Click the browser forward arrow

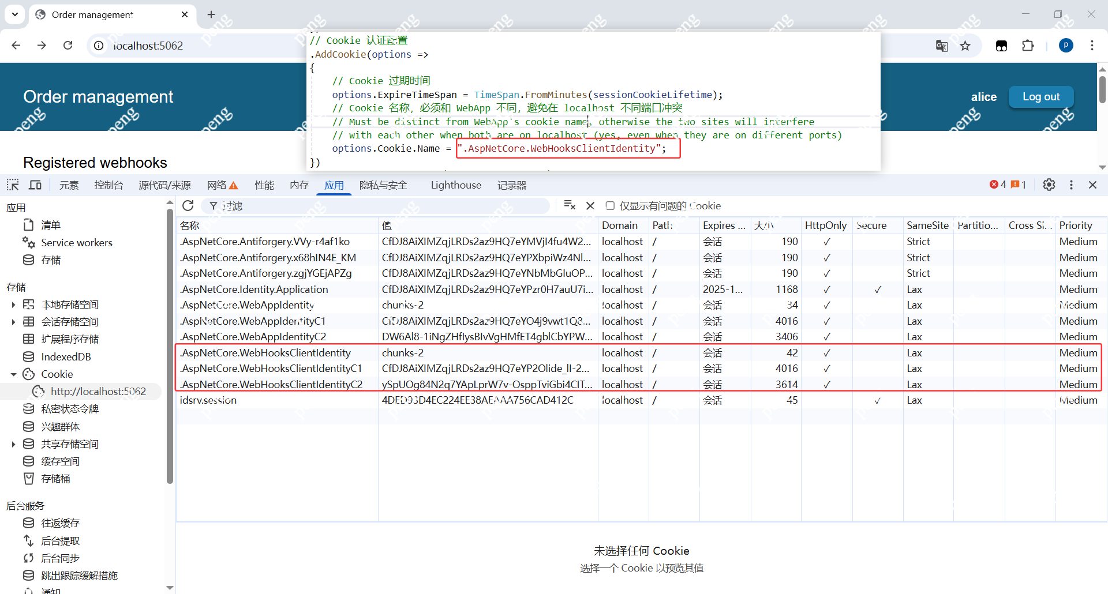coord(42,46)
